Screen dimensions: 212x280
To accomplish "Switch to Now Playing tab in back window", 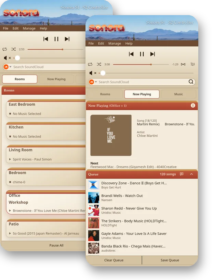I will [56, 79].
